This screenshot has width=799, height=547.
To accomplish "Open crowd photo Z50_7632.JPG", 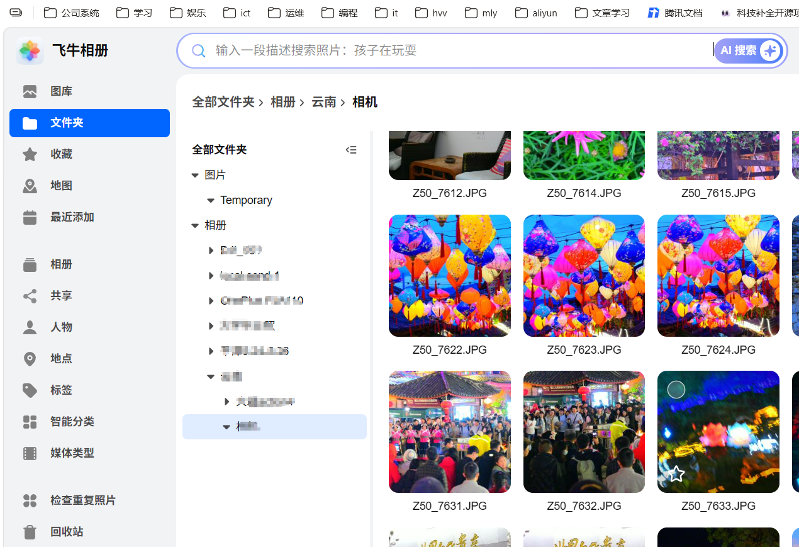I will [x=584, y=432].
